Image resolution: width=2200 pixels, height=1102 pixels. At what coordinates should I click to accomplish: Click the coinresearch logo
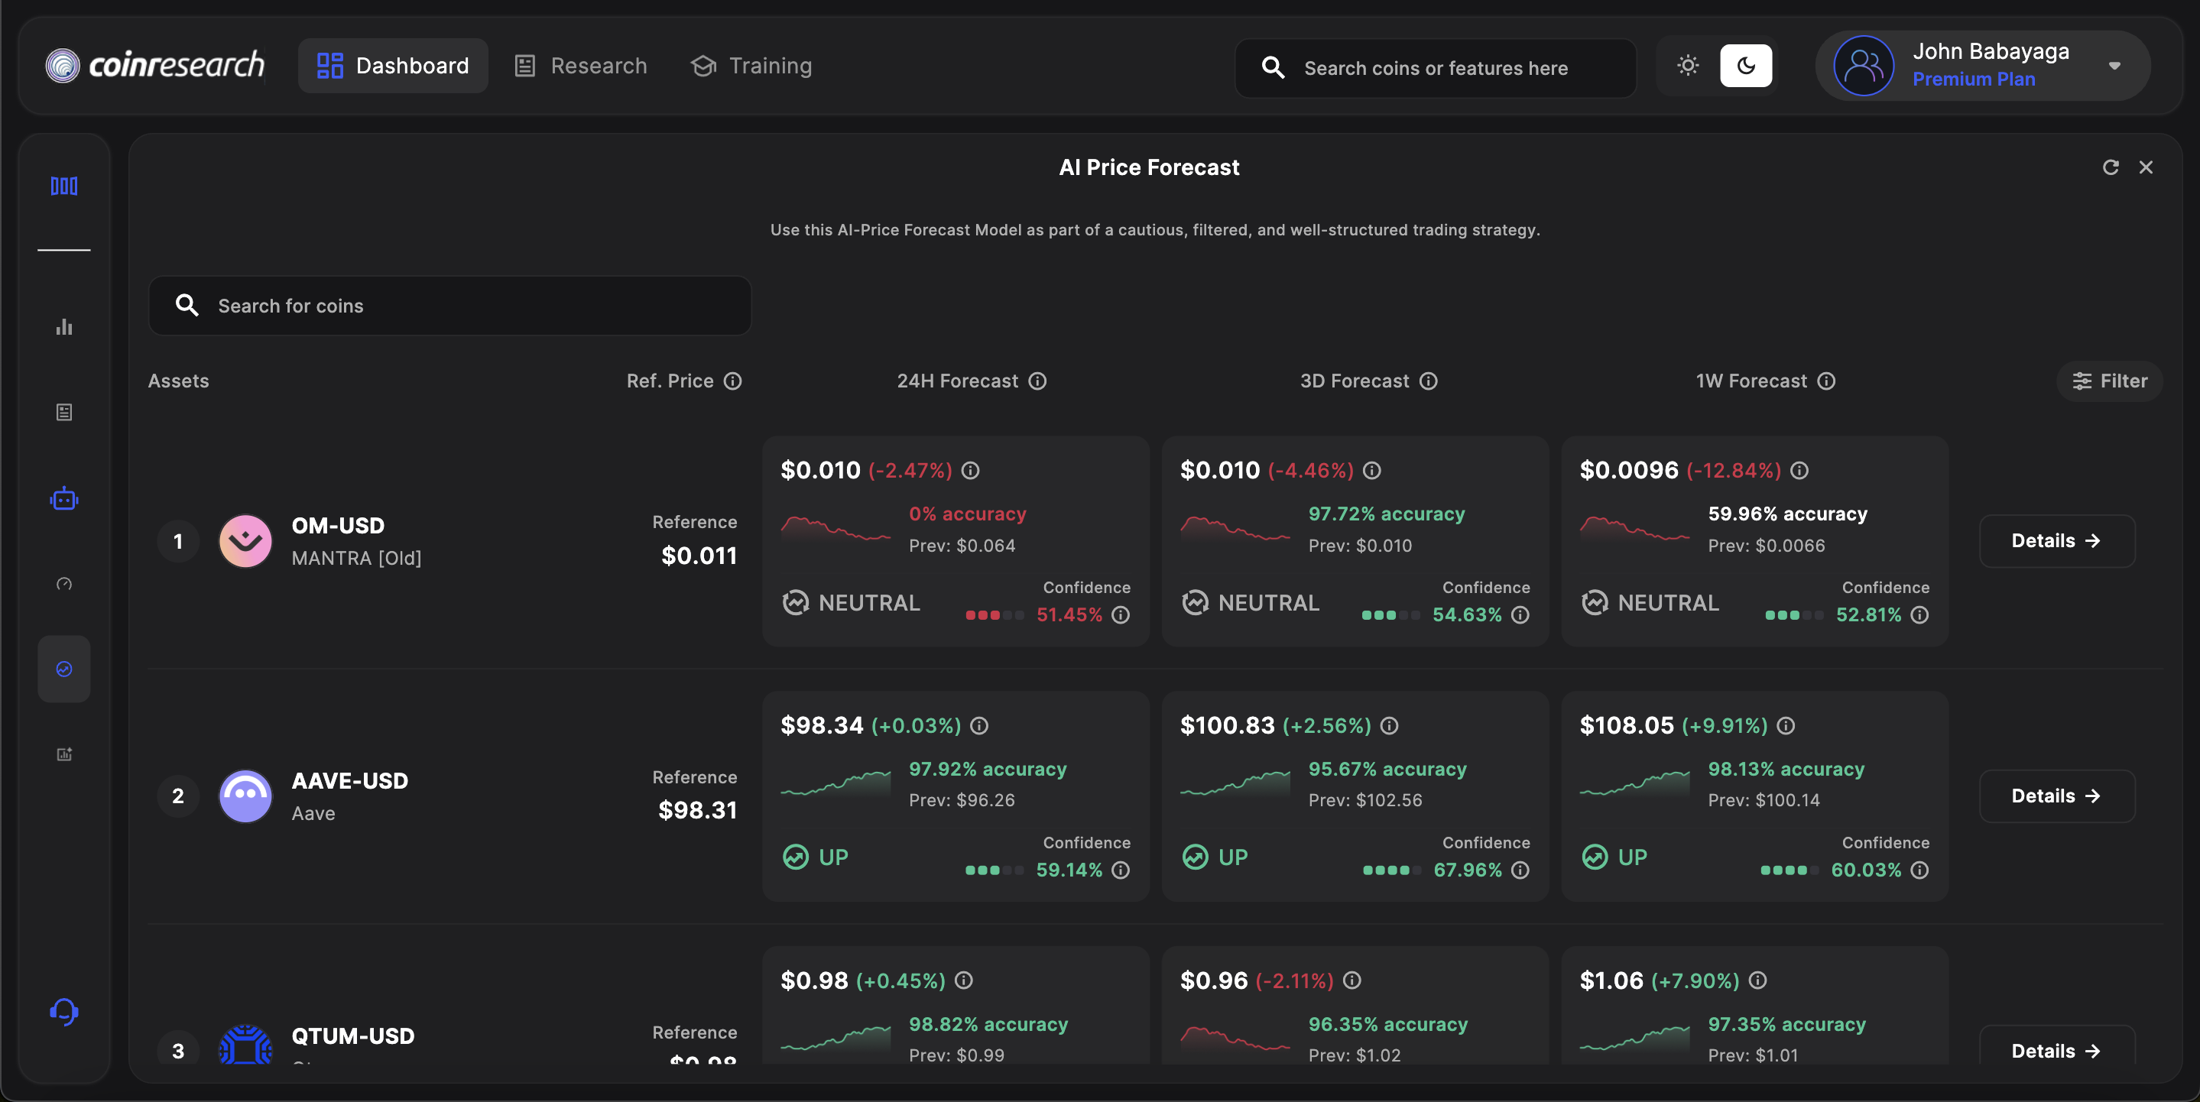(154, 66)
